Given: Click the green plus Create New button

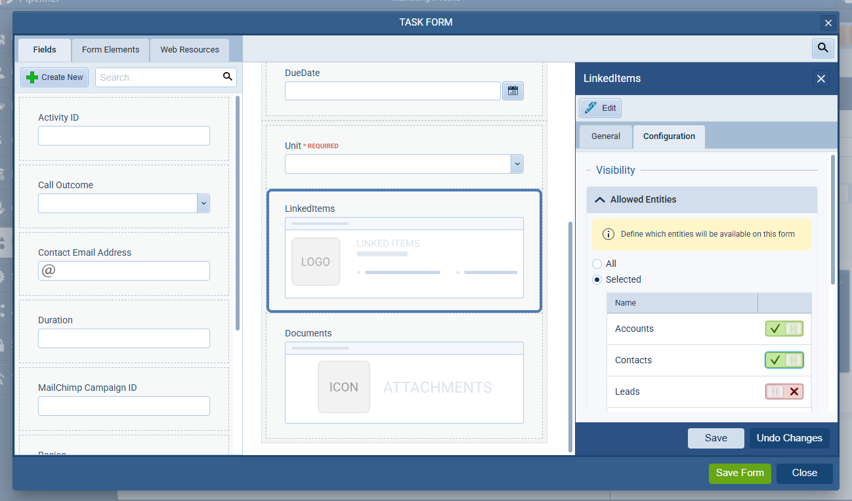Looking at the screenshot, I should 55,77.
